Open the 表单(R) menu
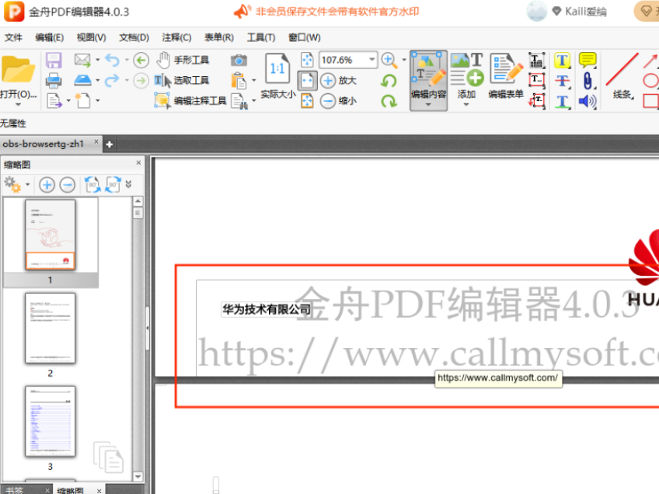 219,37
